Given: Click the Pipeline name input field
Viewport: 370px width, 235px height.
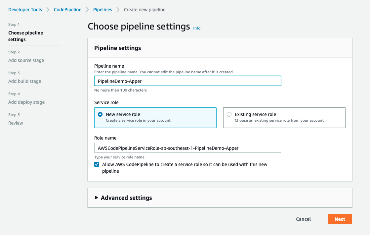Looking at the screenshot, I should 187,81.
